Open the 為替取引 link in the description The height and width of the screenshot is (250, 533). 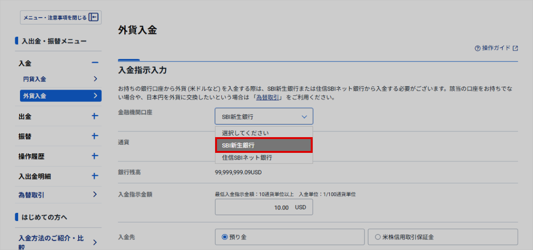coord(269,98)
